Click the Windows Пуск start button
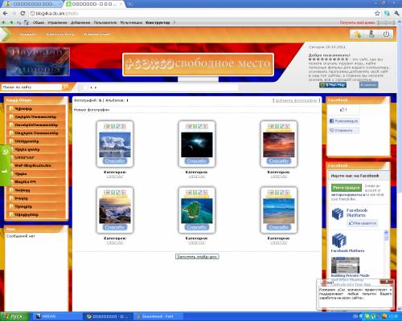 click(x=14, y=316)
